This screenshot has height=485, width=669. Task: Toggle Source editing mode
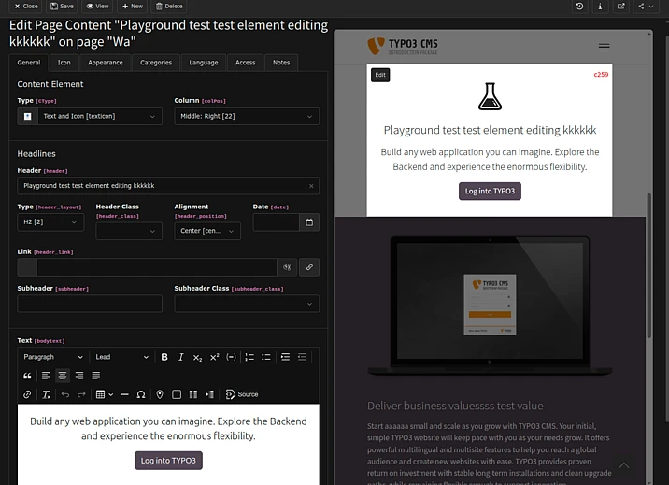(242, 394)
